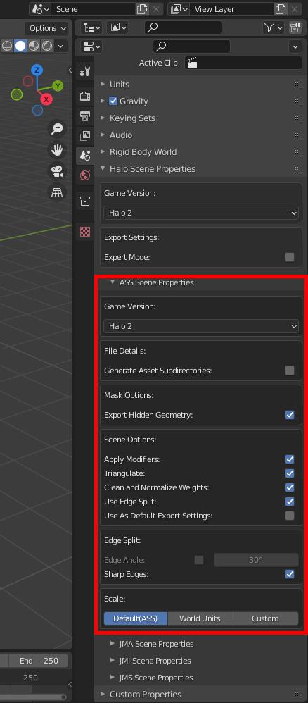Viewport: 308px width, 703px height.
Task: Enable Generate Asset Subdirectories
Action: pos(290,371)
